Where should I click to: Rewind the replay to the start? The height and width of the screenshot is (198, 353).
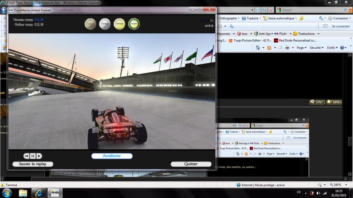tap(26, 156)
